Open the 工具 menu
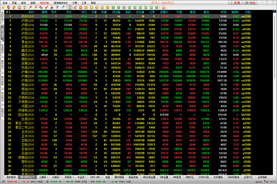 (x=84, y=3)
